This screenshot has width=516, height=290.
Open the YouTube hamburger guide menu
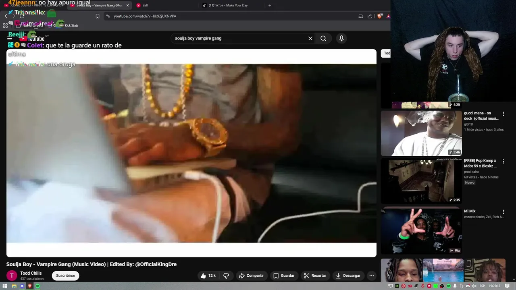(10, 39)
